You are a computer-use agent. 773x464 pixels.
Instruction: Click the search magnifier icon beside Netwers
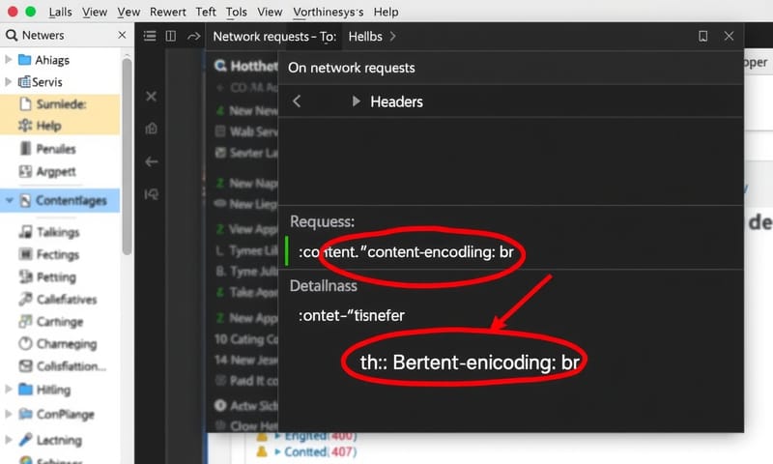pos(12,36)
